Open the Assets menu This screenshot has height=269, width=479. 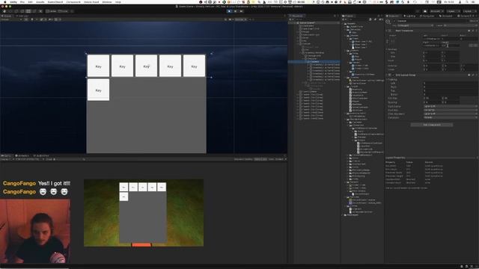(x=40, y=1)
